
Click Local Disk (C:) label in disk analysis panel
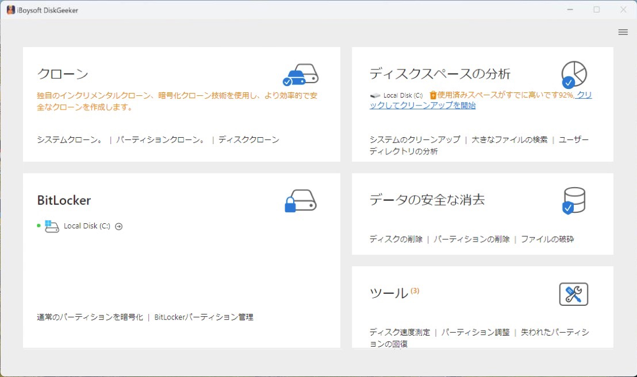pos(403,95)
